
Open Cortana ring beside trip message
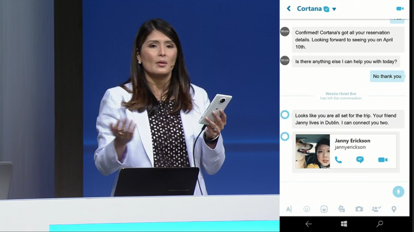tap(285, 114)
